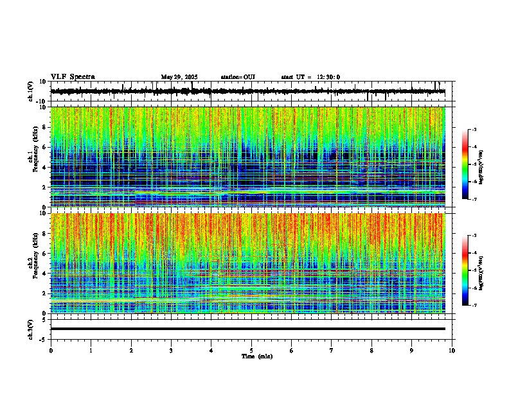509x393 pixels.
Task: Click the "ch.3(V)" axis label
Action: click(x=31, y=330)
